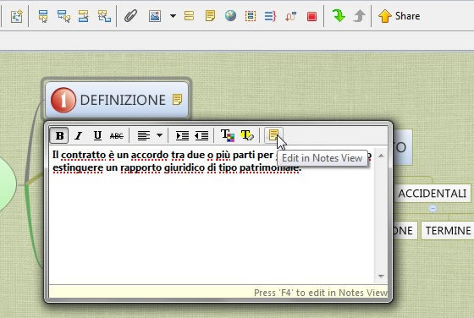Insert a topic via first topic icon
This screenshot has height=318, width=474.
43,16
